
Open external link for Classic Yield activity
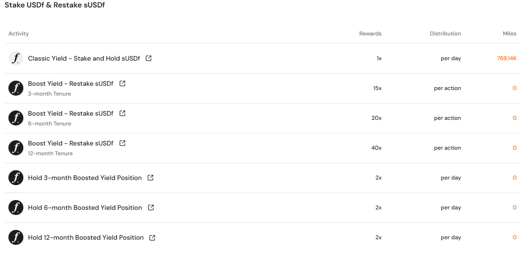(x=149, y=58)
